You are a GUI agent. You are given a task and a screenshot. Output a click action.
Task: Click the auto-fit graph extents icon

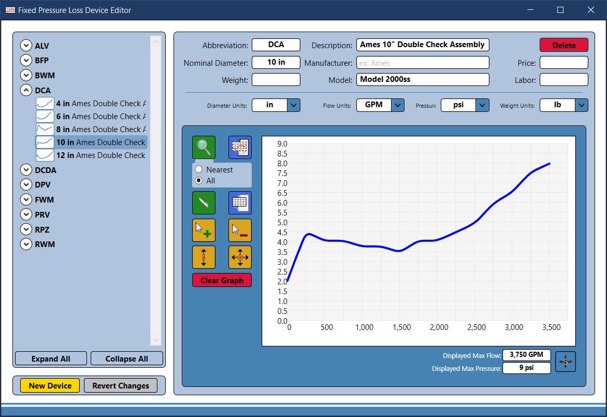[x=565, y=362]
